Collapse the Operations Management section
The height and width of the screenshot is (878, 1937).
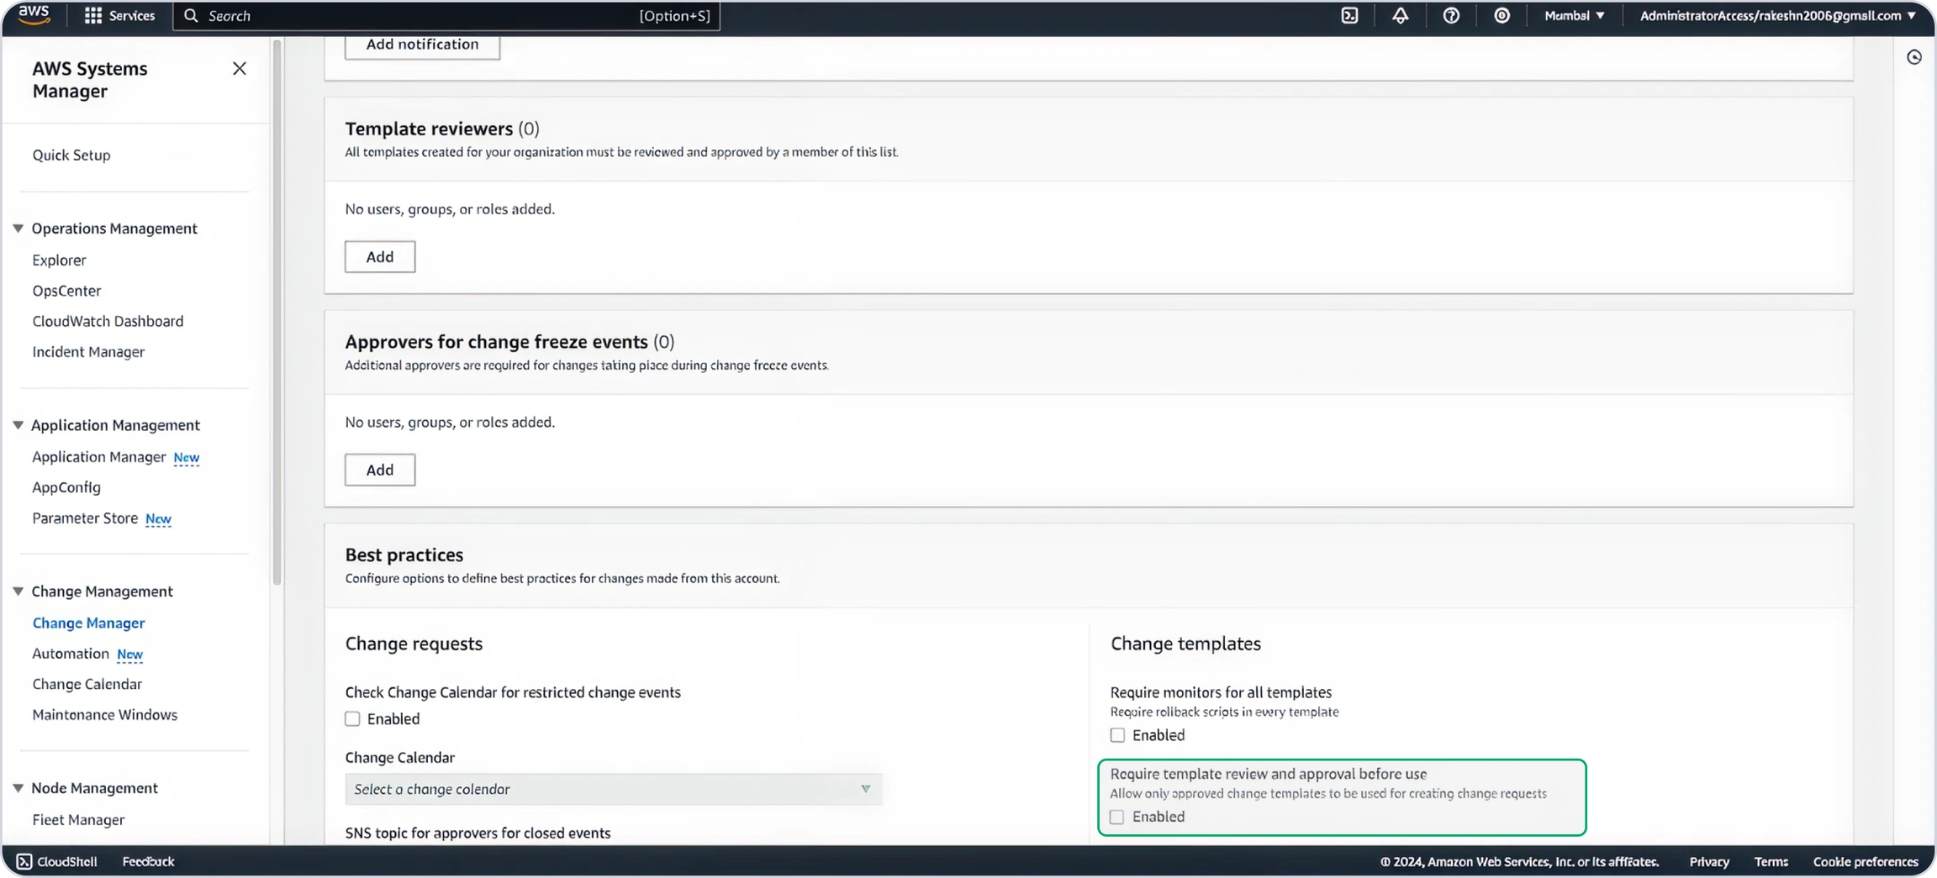18,229
